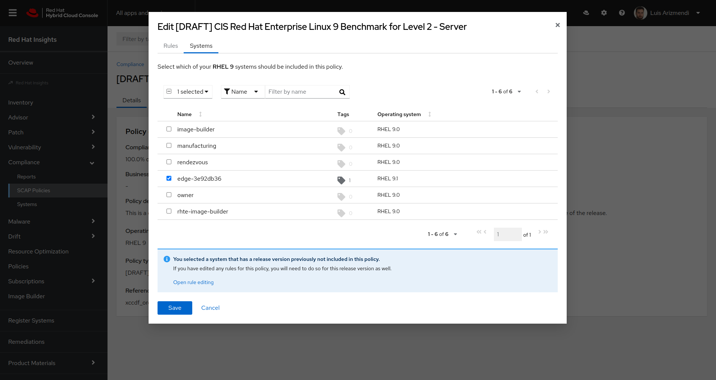Go to the previous page using the top pagination arrow
The height and width of the screenshot is (380, 716).
point(537,91)
